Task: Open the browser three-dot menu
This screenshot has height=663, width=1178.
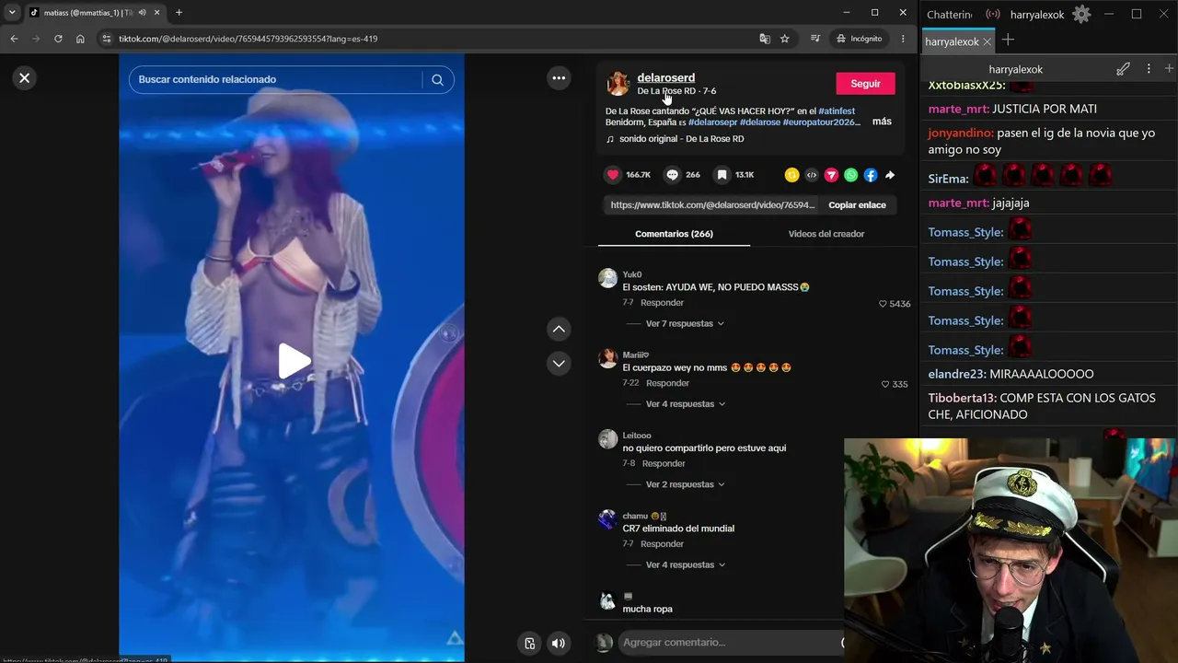Action: (903, 39)
